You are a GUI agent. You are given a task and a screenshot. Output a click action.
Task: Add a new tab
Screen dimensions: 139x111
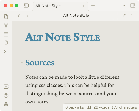pyautogui.click(x=93, y=6)
